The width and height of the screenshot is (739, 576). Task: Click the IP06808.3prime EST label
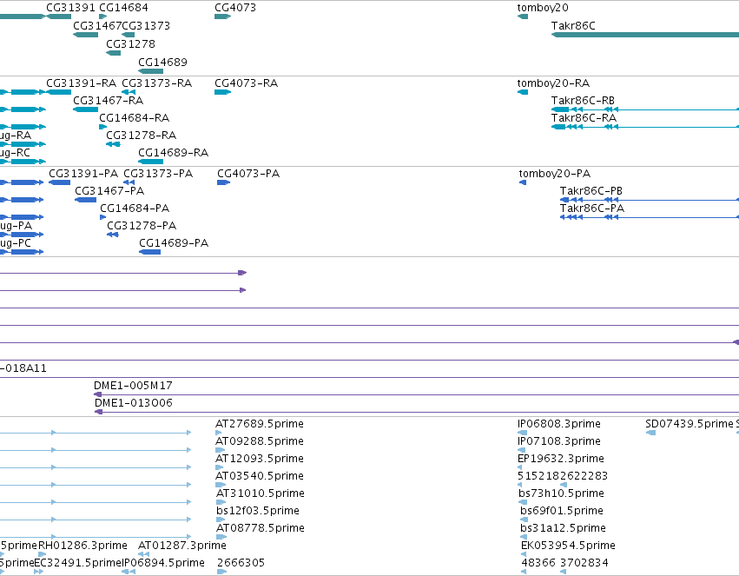tap(559, 424)
